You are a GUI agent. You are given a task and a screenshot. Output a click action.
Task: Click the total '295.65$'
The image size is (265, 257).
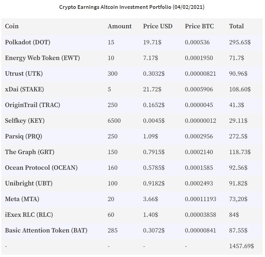coord(240,42)
